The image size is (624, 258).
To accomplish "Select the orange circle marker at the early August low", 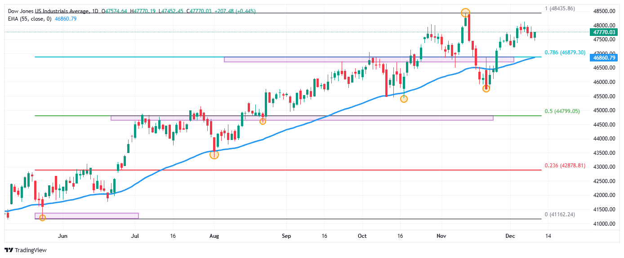I will click(x=214, y=154).
